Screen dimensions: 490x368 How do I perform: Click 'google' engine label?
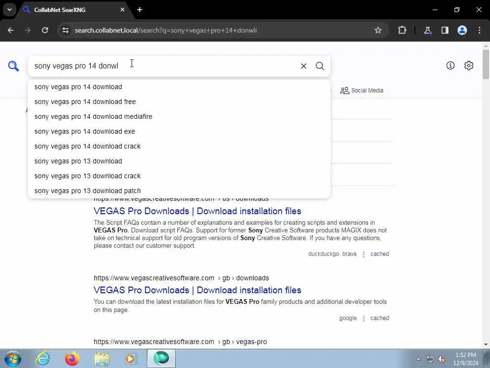pos(348,318)
